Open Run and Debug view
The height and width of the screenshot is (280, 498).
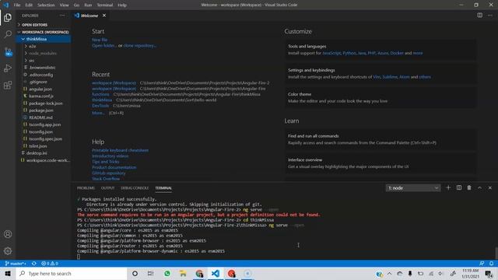[8, 68]
